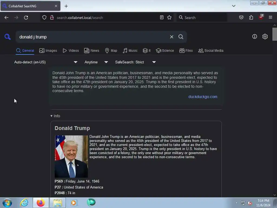Focus the Firefox Search box
The image size is (277, 208).
[202, 18]
